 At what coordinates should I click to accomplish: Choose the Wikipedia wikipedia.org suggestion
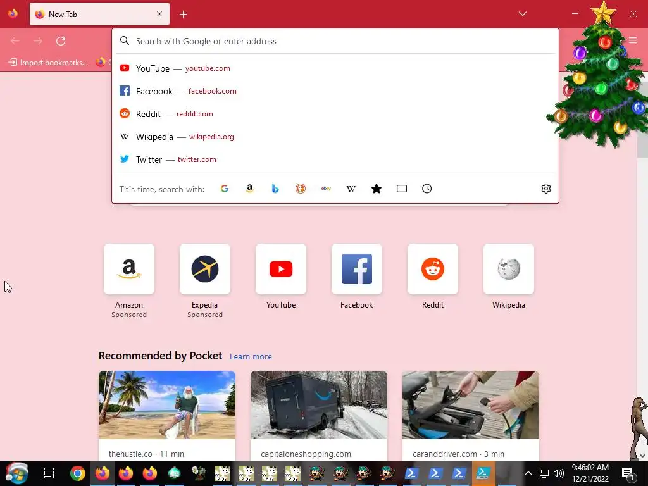pos(335,137)
